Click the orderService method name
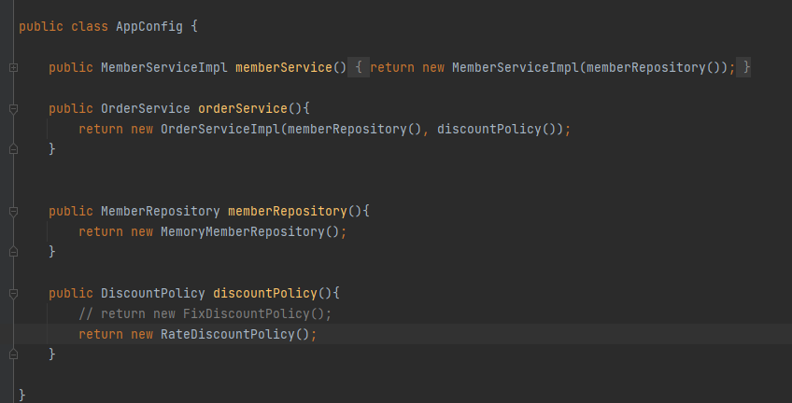The width and height of the screenshot is (792, 403). click(x=243, y=108)
